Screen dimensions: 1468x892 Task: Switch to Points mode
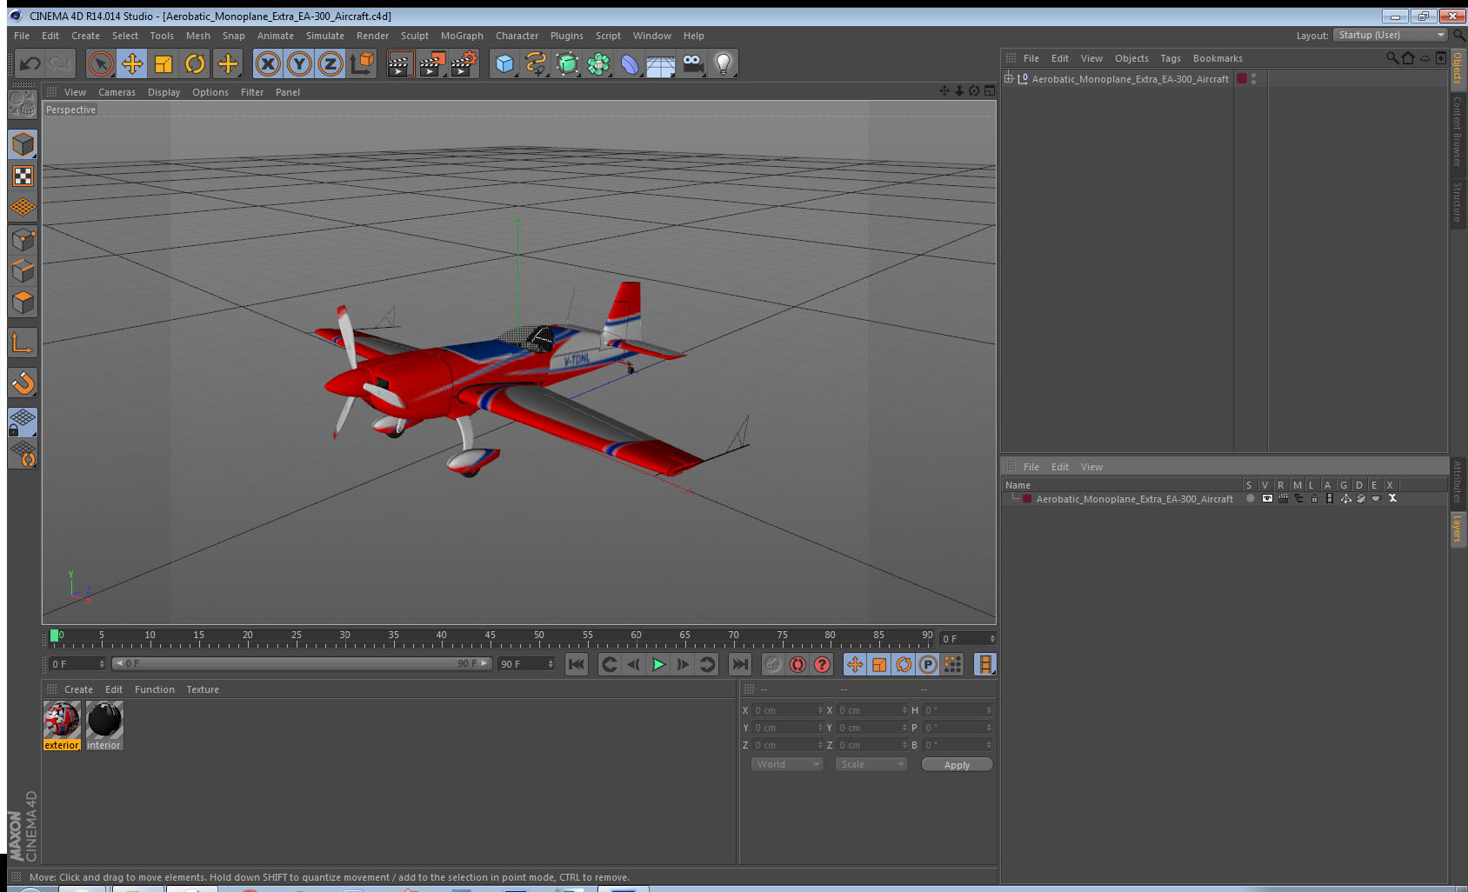tap(23, 239)
